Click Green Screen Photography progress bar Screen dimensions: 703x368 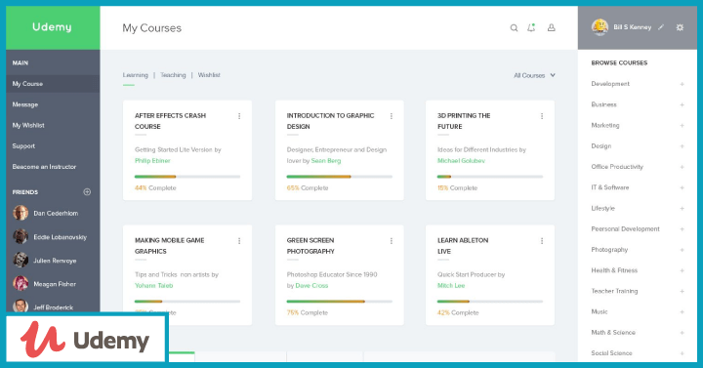tap(340, 302)
